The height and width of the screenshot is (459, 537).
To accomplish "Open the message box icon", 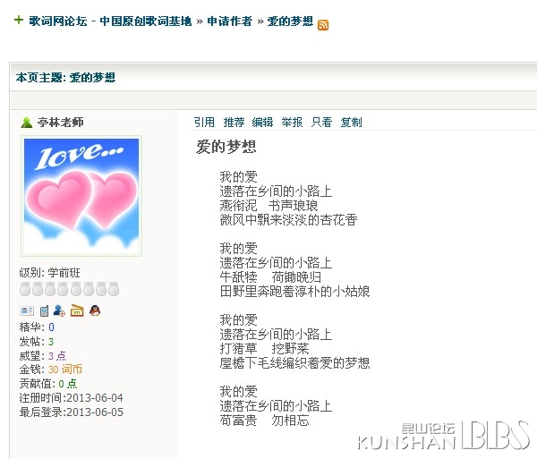I will click(x=77, y=310).
